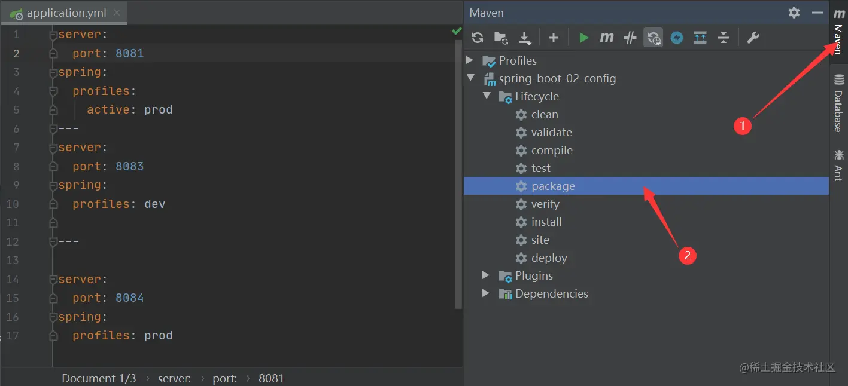
Task: Place cursor on 'port: 8081' line
Action: tap(108, 54)
